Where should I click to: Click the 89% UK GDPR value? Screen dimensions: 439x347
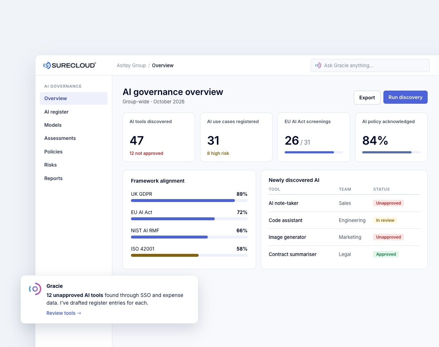pos(242,194)
